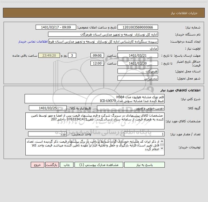
Task: Open مشاهده مدارک پیوستی (1) button
Action: point(99,165)
